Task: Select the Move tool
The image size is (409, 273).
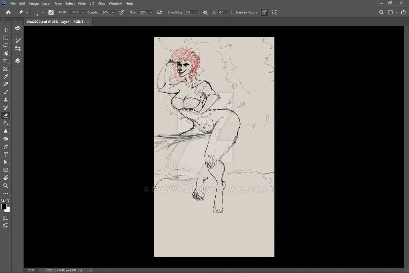Action: coord(6,30)
